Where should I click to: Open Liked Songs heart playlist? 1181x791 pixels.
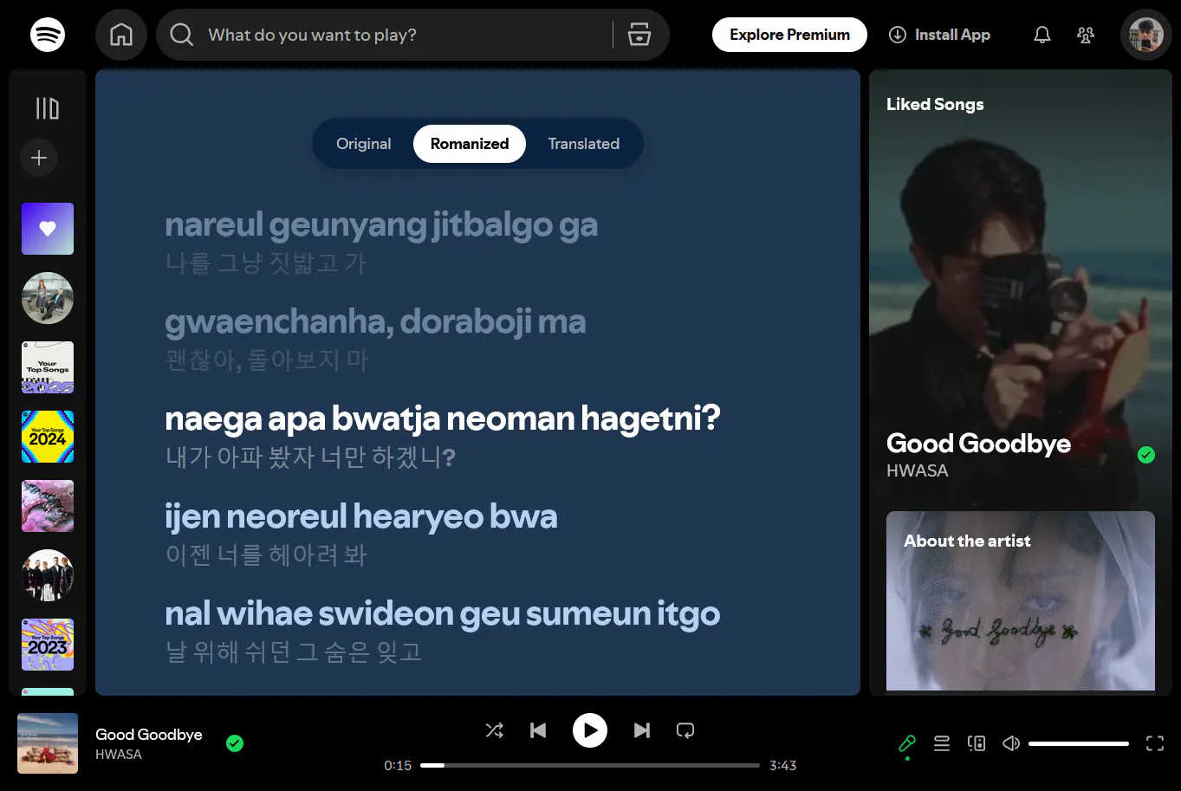pyautogui.click(x=48, y=229)
